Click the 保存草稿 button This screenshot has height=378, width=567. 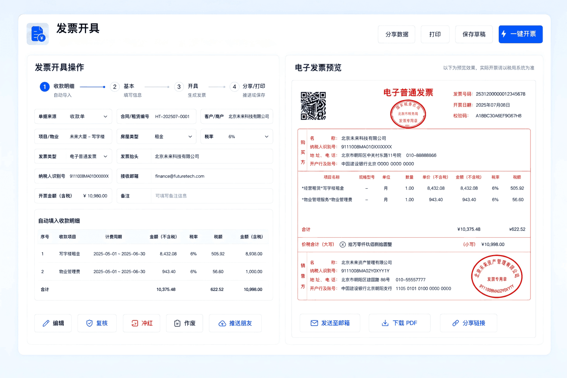click(x=474, y=34)
